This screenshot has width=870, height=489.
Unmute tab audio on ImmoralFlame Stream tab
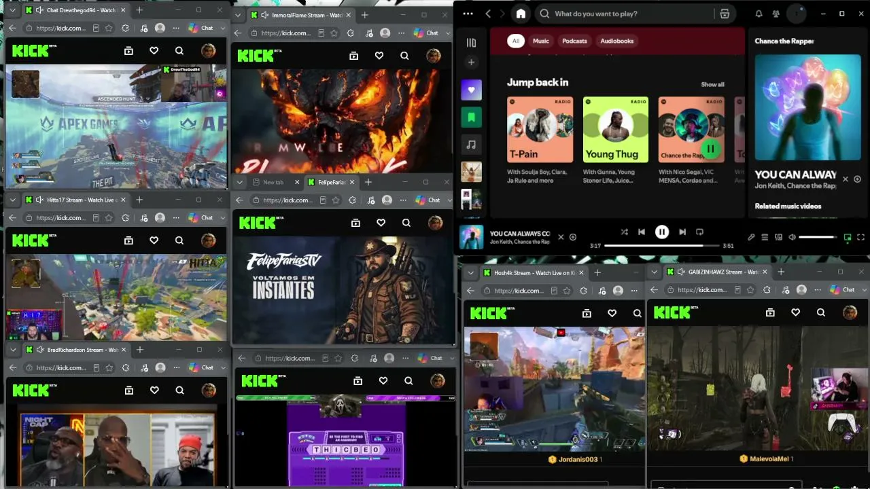[264, 15]
